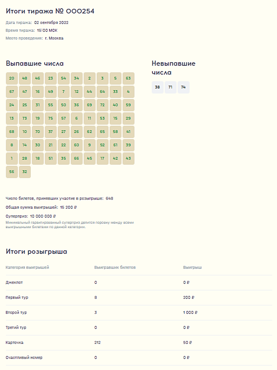This screenshot has width=277, height=370.
Task: Select the Карточка row label
Action: tap(14, 343)
